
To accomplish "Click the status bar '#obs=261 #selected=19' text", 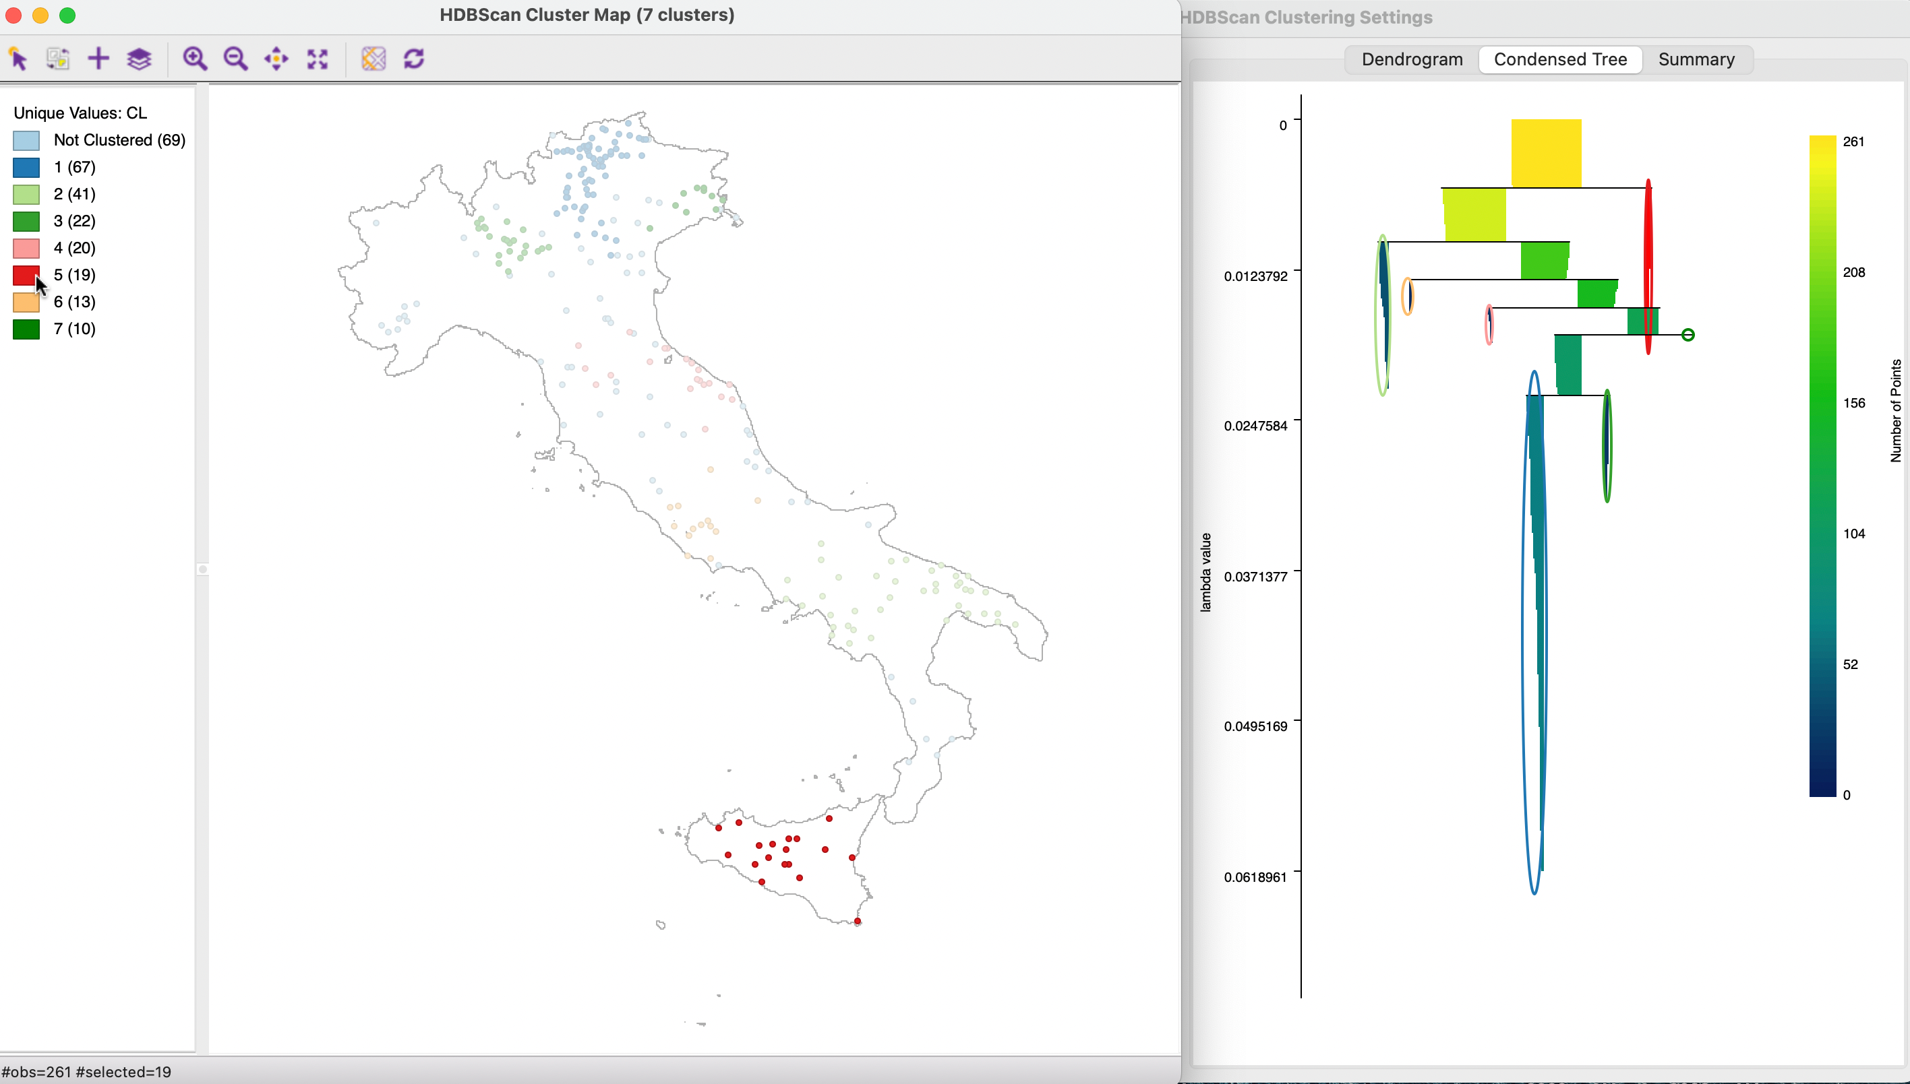I will (86, 1072).
